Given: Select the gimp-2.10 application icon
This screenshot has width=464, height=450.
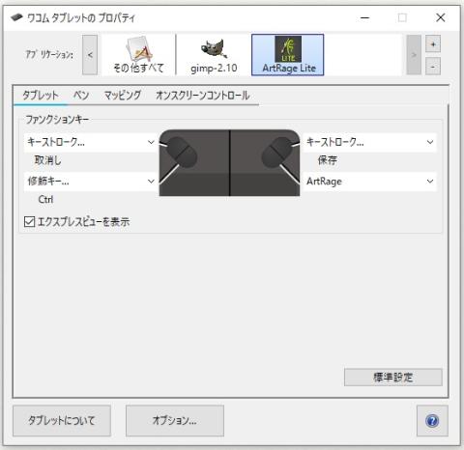Looking at the screenshot, I should pyautogui.click(x=214, y=55).
